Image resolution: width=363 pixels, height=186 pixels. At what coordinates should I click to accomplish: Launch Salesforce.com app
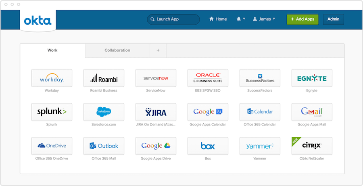pos(104,112)
